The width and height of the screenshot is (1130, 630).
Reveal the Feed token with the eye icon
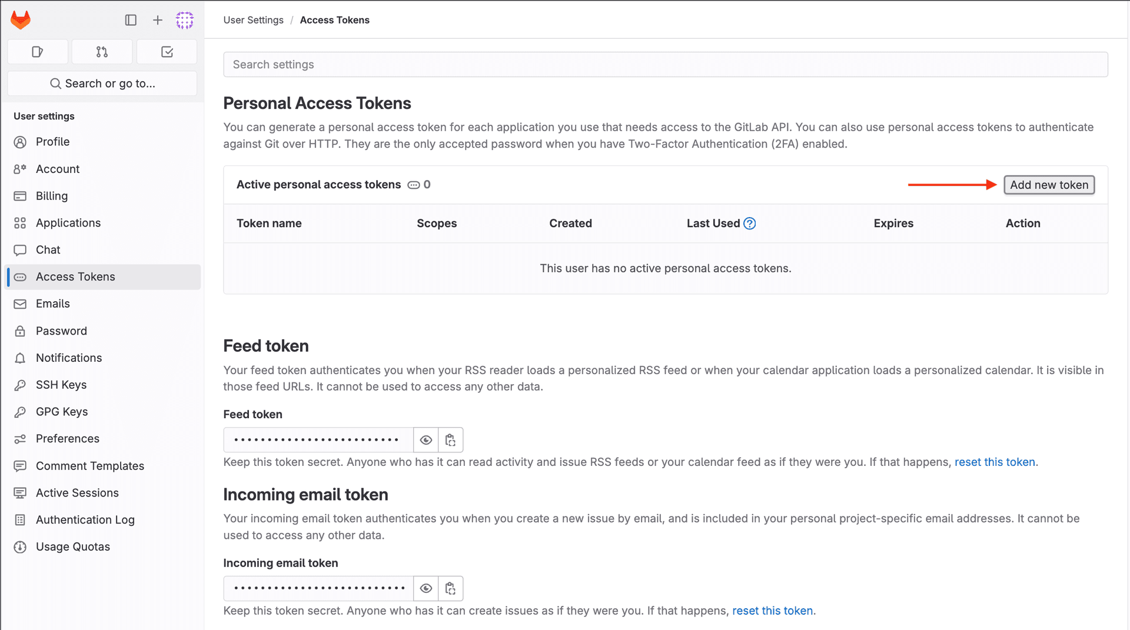click(426, 439)
